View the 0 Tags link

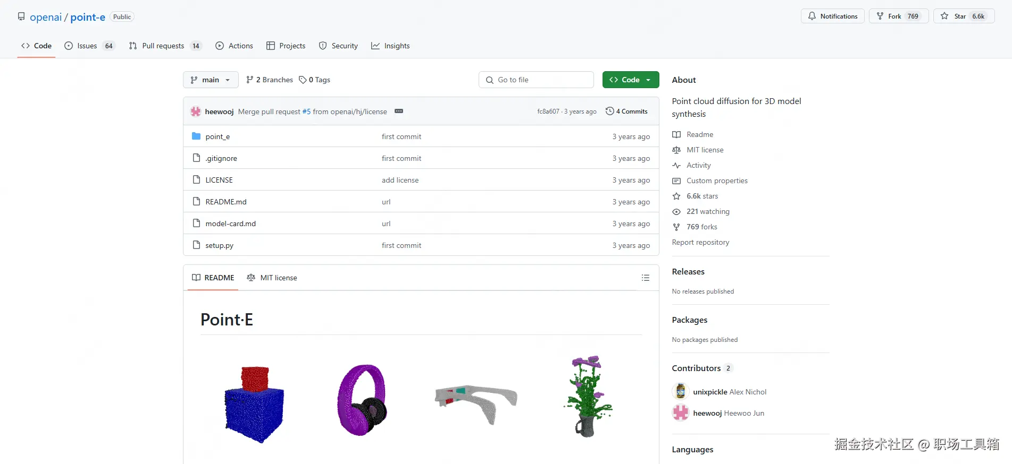point(314,80)
